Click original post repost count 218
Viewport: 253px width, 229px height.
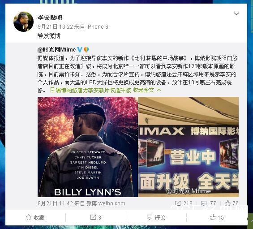(184, 203)
